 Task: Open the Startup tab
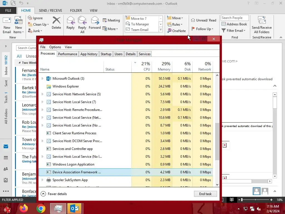coord(106,54)
